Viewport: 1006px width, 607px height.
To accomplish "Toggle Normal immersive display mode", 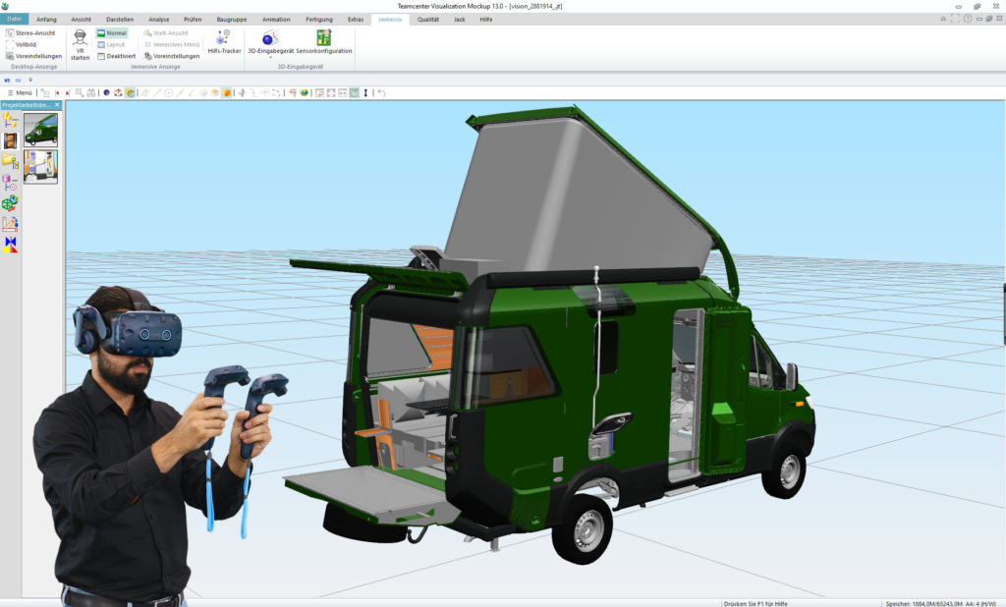I will [112, 32].
